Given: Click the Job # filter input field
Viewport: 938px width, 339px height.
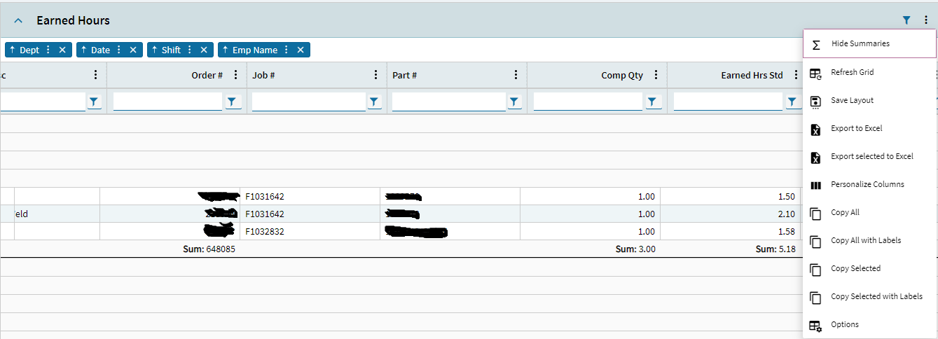Looking at the screenshot, I should [308, 102].
